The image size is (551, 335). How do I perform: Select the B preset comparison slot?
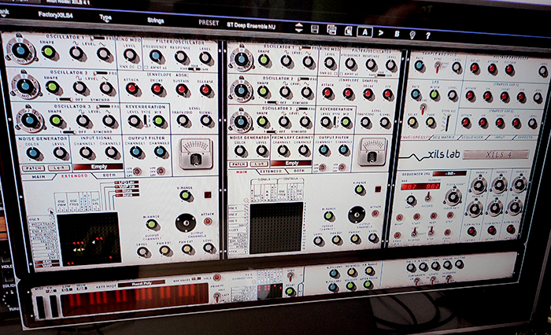pos(397,34)
